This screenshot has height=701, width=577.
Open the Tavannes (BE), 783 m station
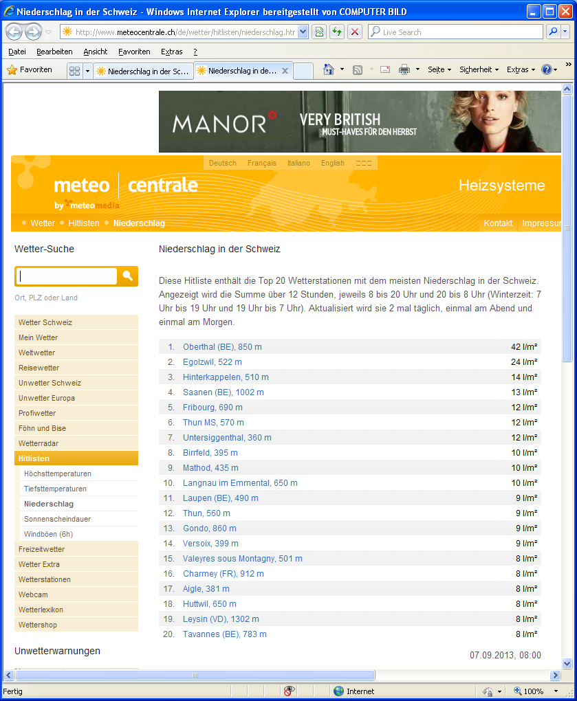click(x=224, y=634)
